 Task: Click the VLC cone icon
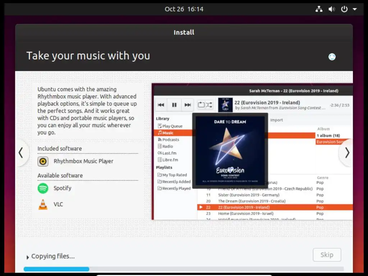coord(43,204)
